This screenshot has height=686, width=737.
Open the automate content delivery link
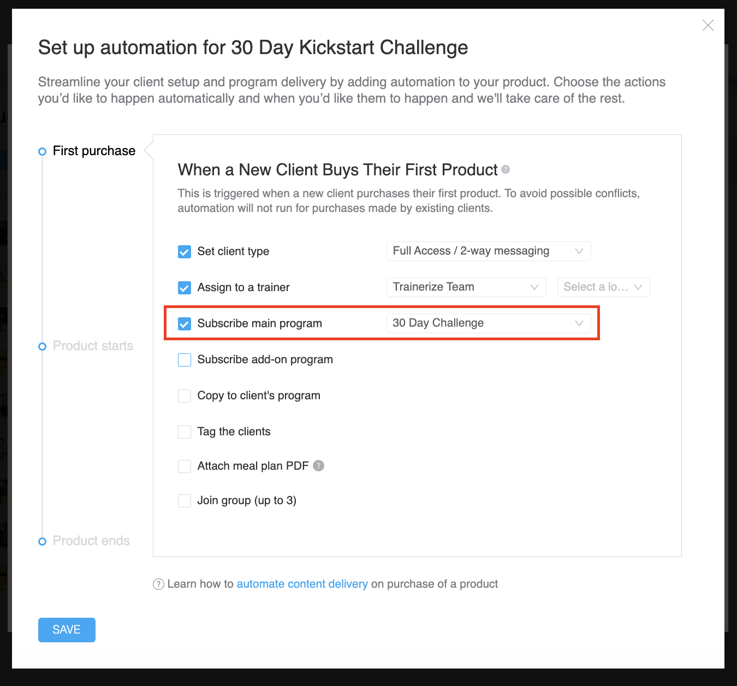pos(302,584)
